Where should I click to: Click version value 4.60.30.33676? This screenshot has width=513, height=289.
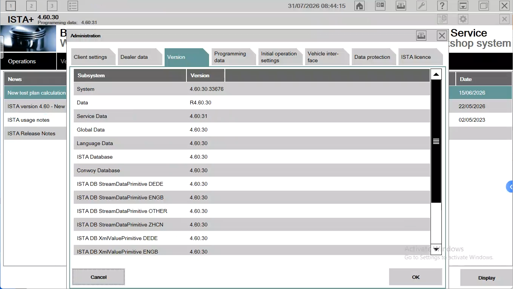[x=207, y=89]
